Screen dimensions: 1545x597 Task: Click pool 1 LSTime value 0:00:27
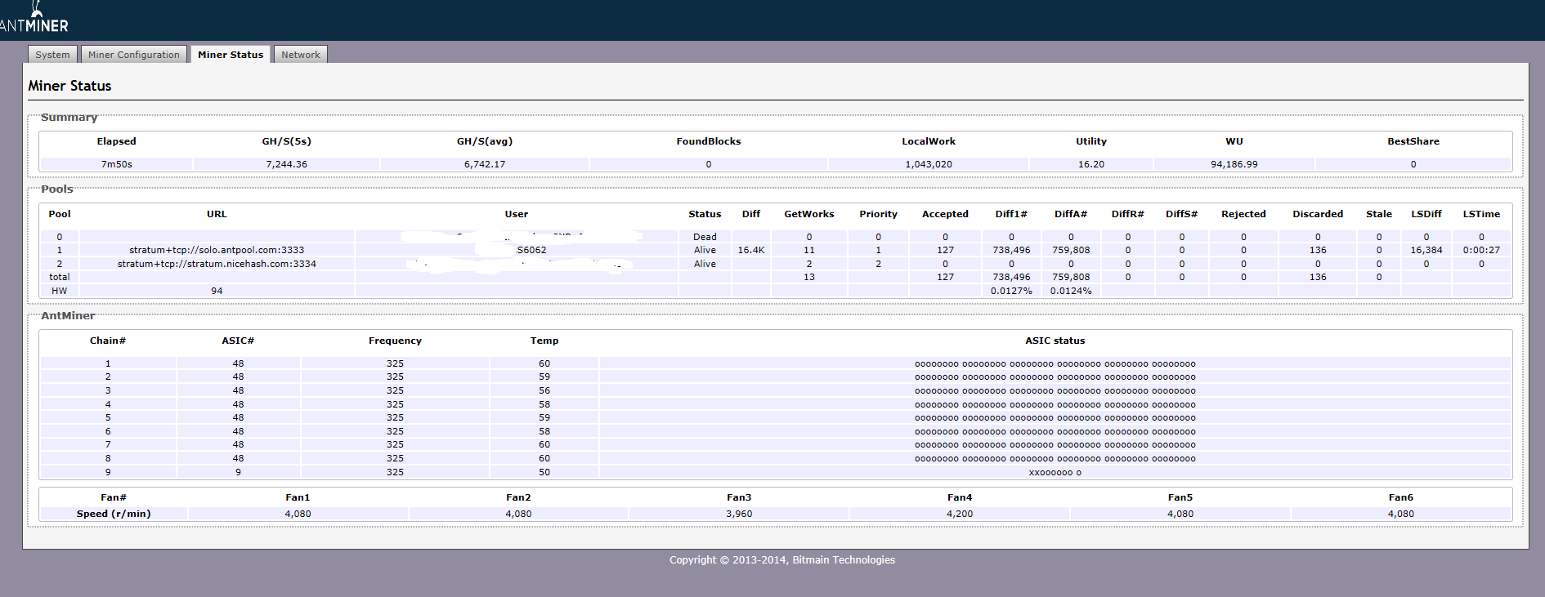tap(1481, 250)
